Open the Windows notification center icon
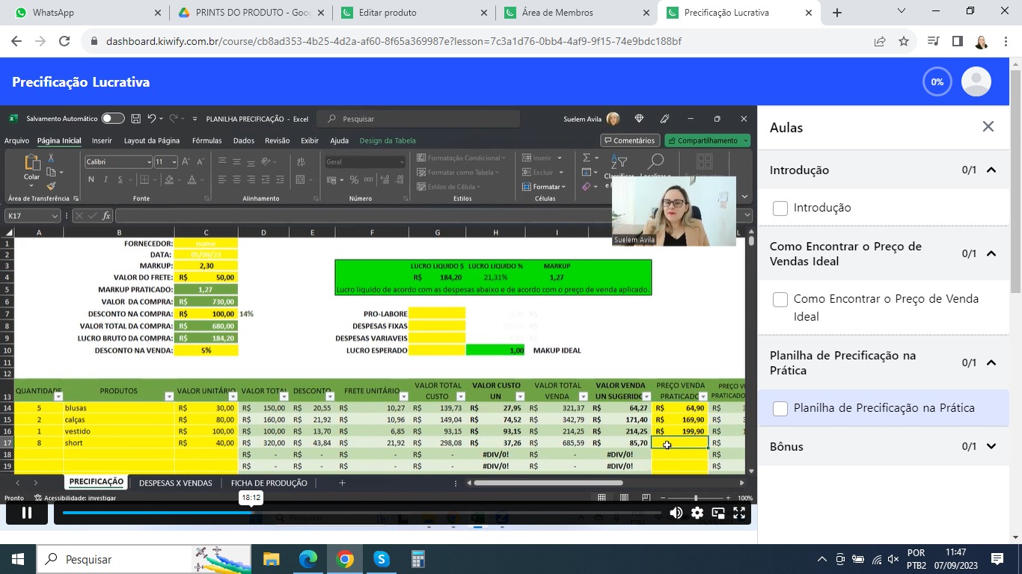Viewport: 1022px width, 574px height. [997, 559]
